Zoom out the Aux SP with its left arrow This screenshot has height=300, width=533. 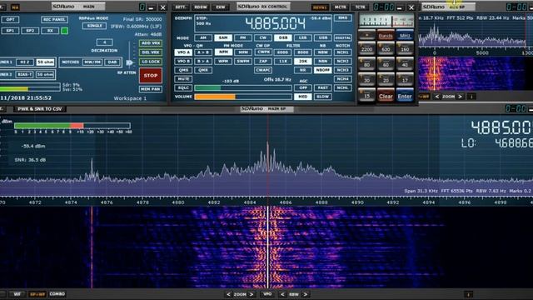click(x=436, y=97)
